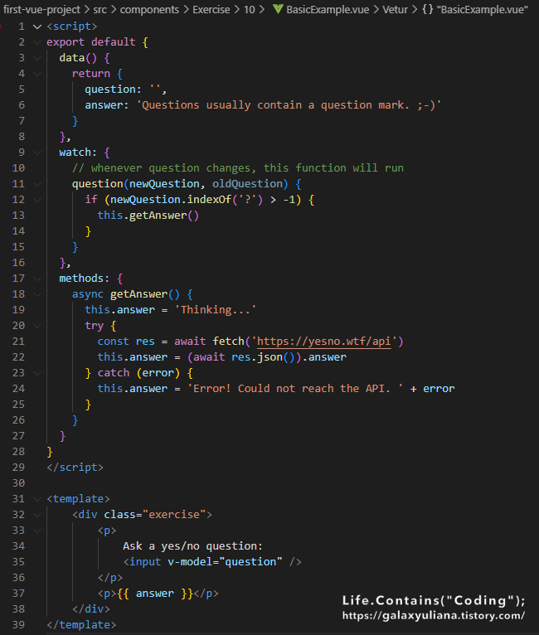Fold the data() function on line 3
This screenshot has height=635, width=539.
[37, 58]
